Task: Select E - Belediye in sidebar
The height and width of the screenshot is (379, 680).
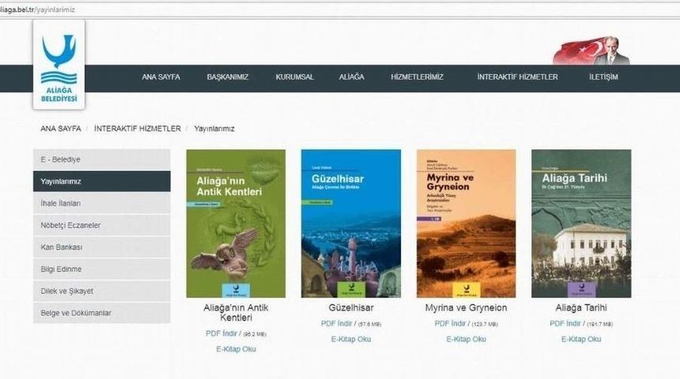Action: pyautogui.click(x=102, y=159)
